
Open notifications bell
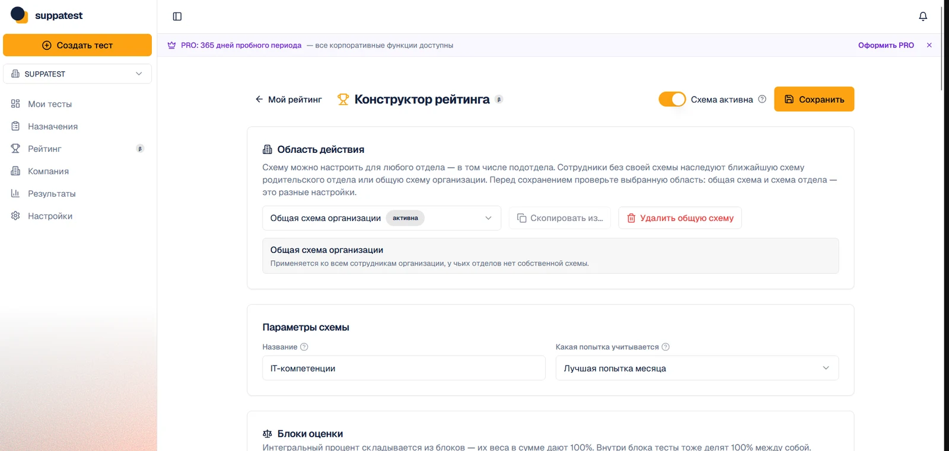pos(923,17)
